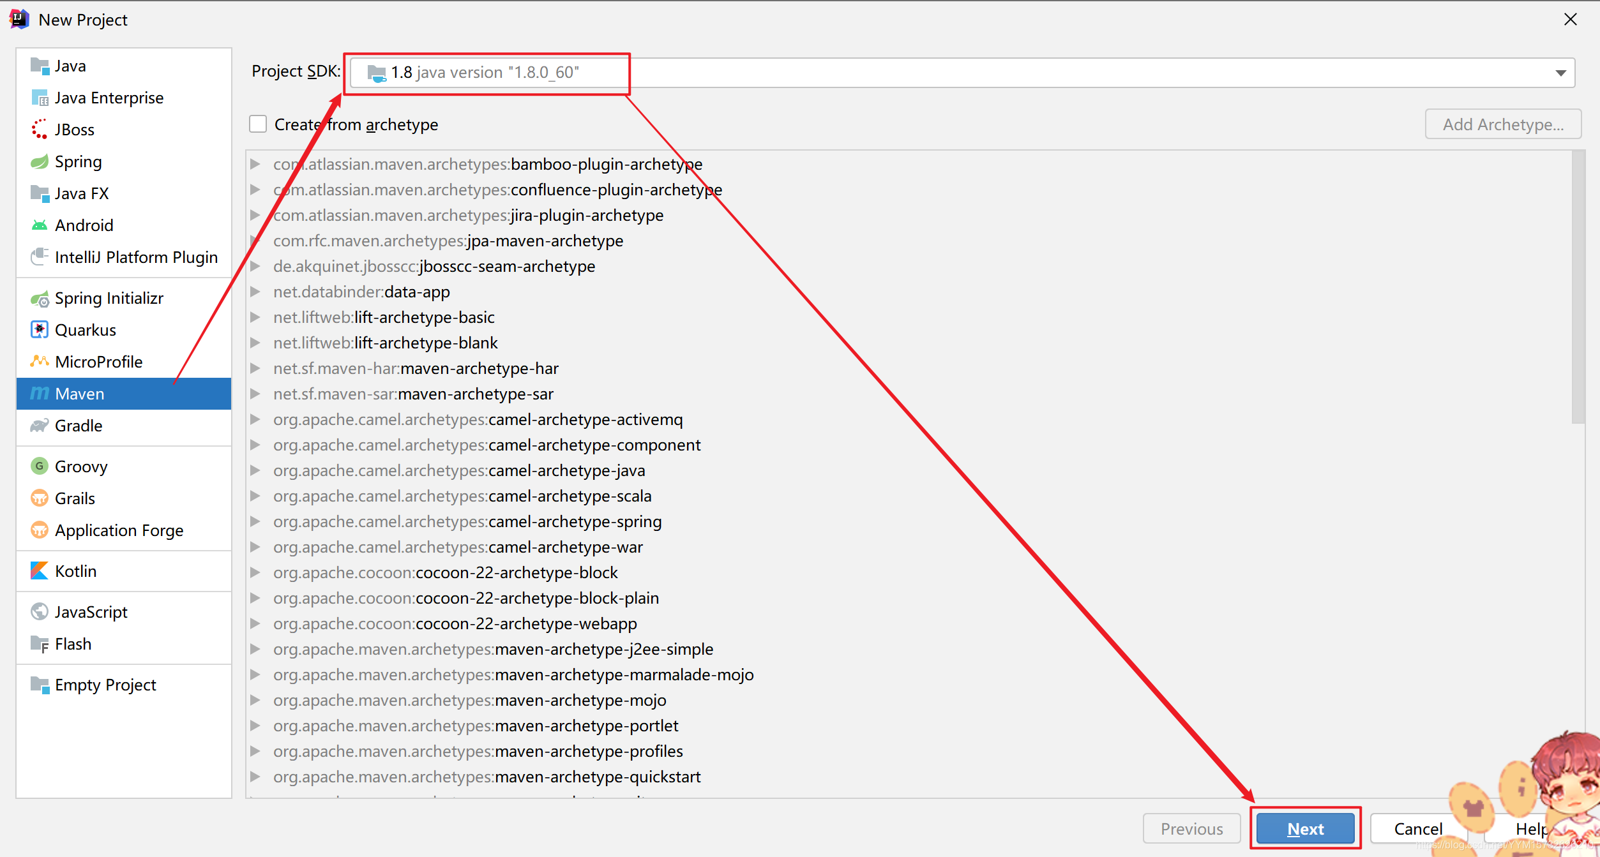Click the Spring green leaf icon
The image size is (1600, 857).
coord(40,161)
